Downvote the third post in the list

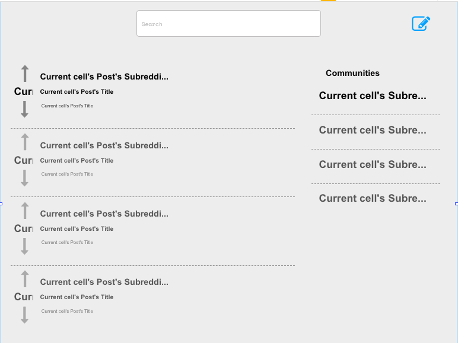point(24,246)
